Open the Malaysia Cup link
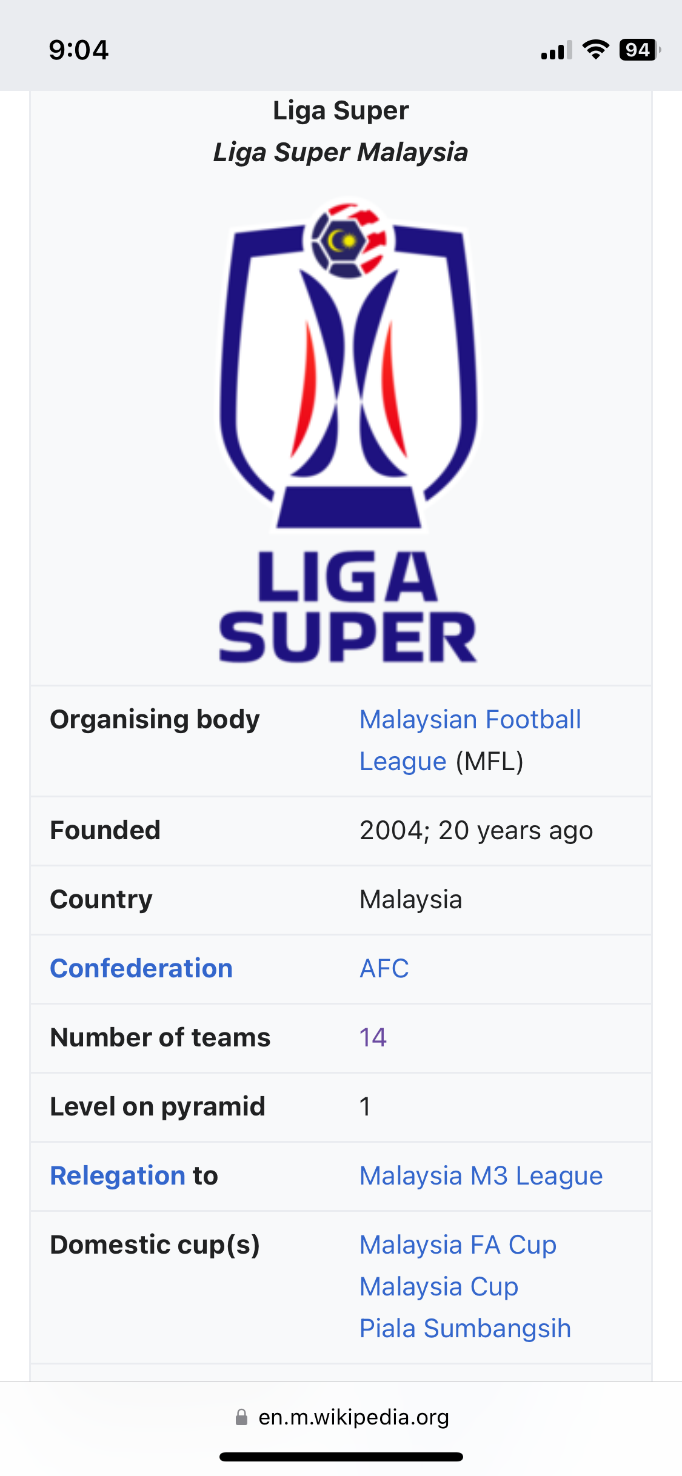This screenshot has height=1476, width=682. (x=439, y=1286)
